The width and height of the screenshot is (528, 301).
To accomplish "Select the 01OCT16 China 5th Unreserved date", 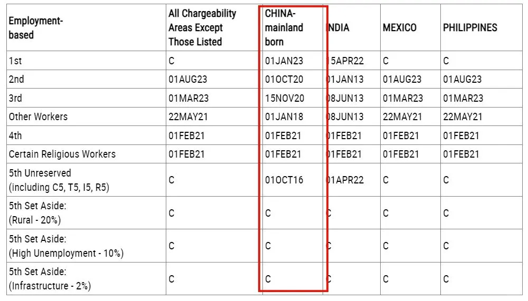I will pos(284,180).
